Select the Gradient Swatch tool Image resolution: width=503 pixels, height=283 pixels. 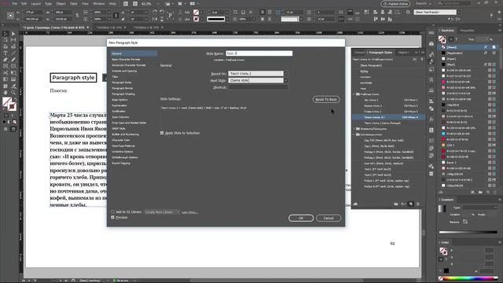pyautogui.click(x=6, y=79)
